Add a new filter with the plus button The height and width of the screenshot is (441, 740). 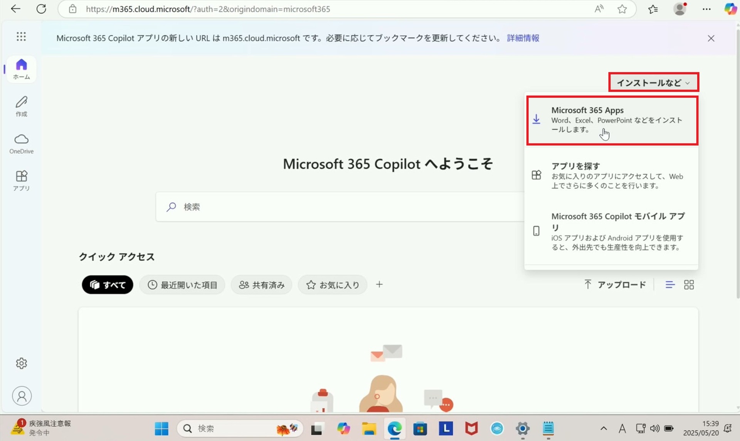[x=379, y=284]
